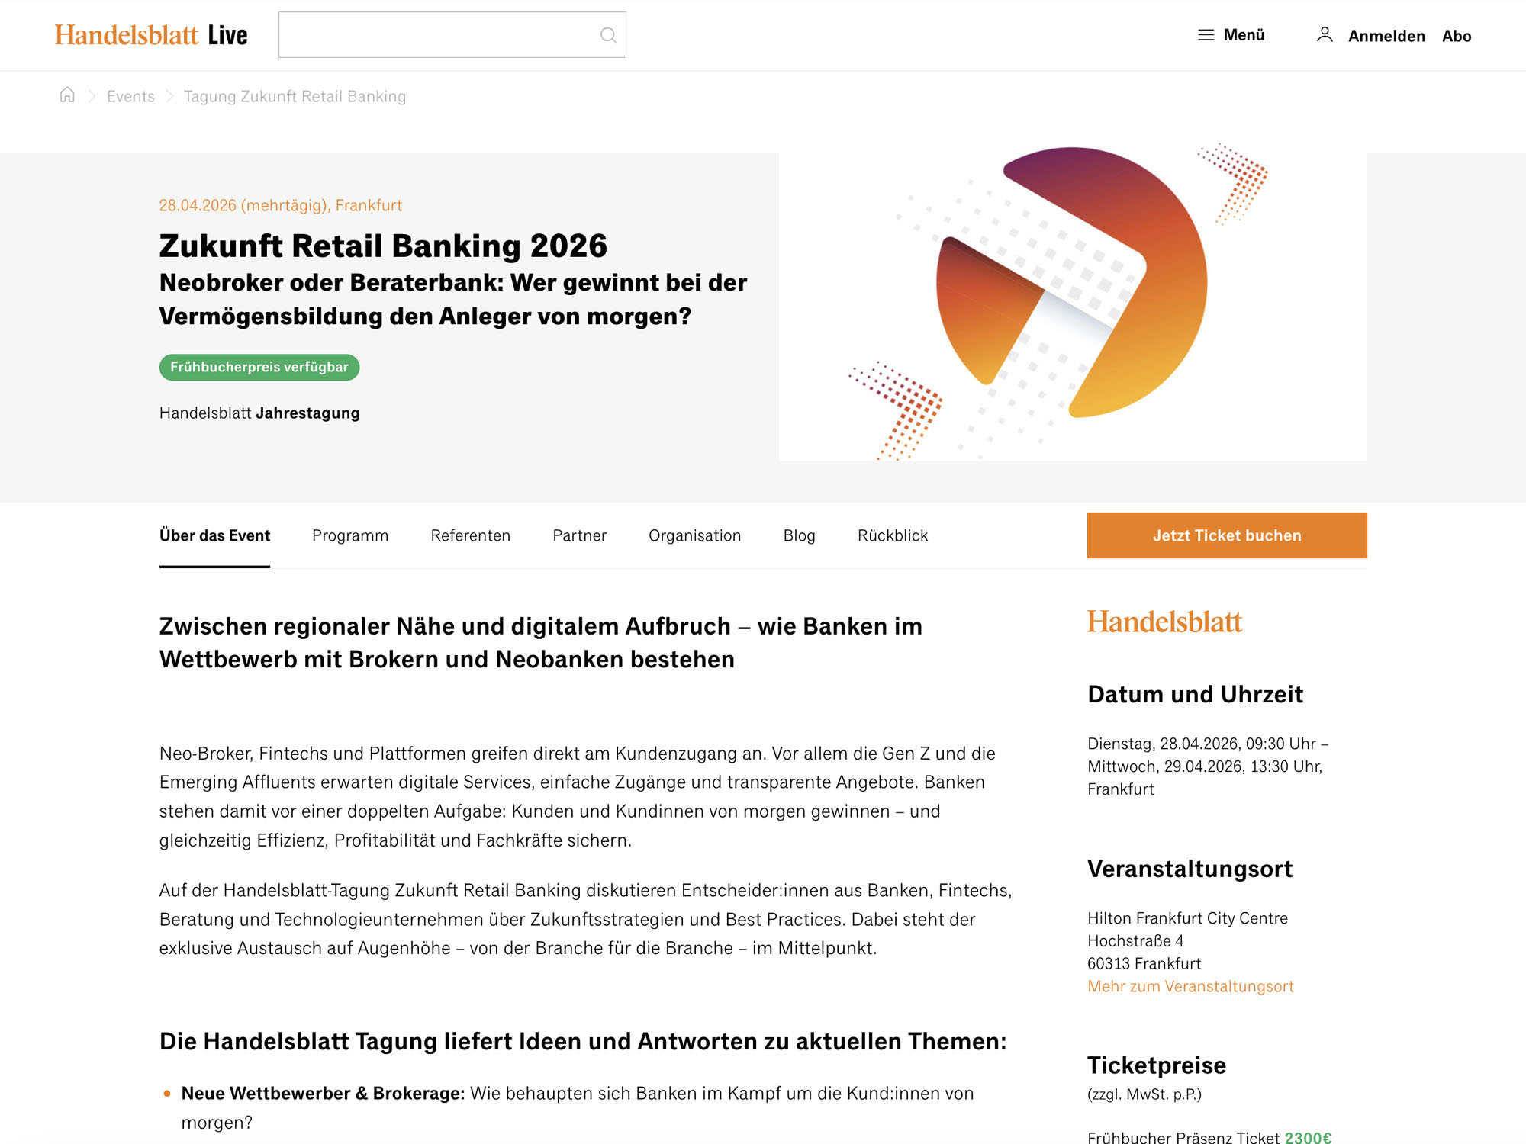Click Anmelden in the top navigation

pos(1386,35)
